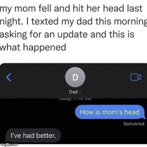Expand contact details chevron beside Dad
Screen dimensions: 147x147
(x=80, y=92)
